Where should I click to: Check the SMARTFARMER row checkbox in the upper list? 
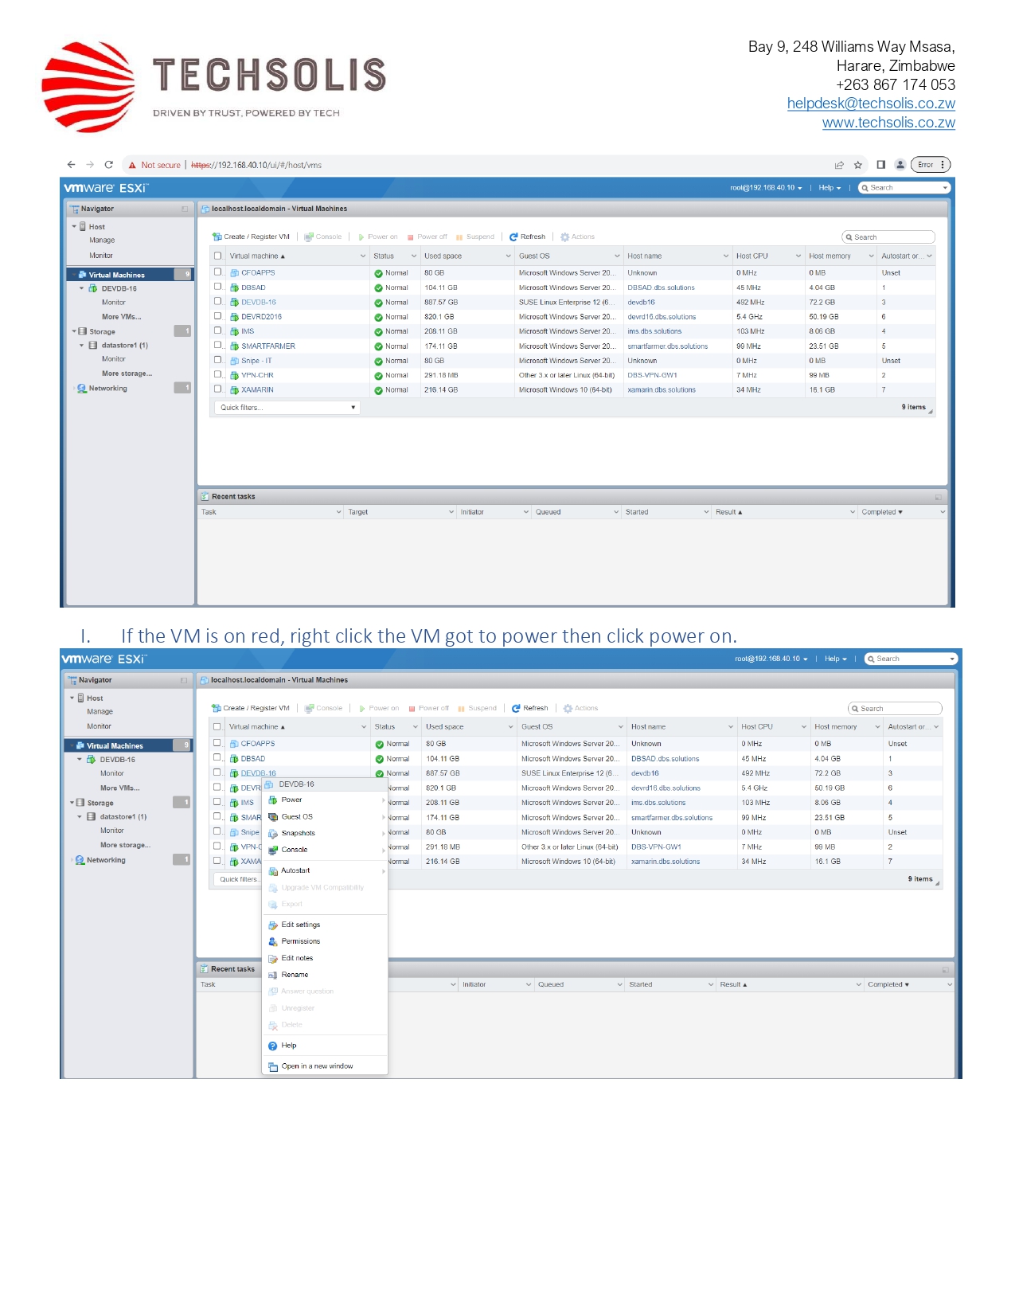(218, 346)
